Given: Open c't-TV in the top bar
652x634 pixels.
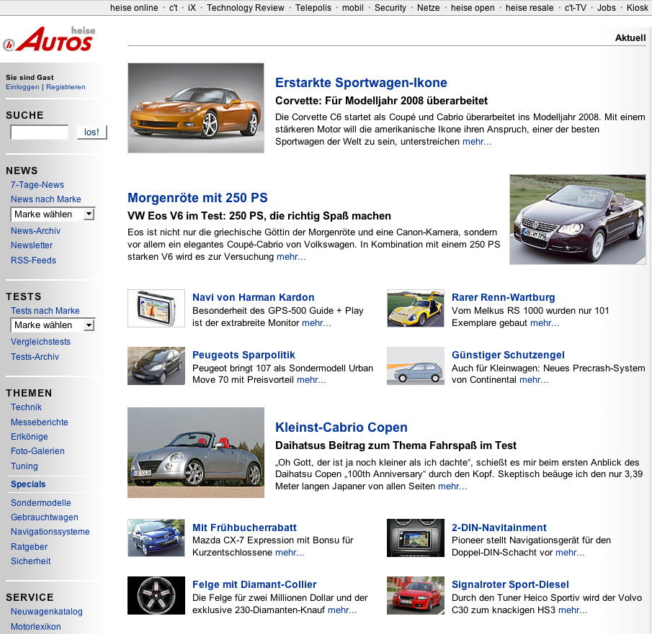Looking at the screenshot, I should [x=575, y=7].
